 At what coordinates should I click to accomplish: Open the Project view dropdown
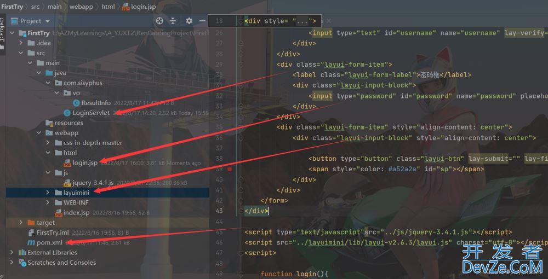tap(48, 21)
